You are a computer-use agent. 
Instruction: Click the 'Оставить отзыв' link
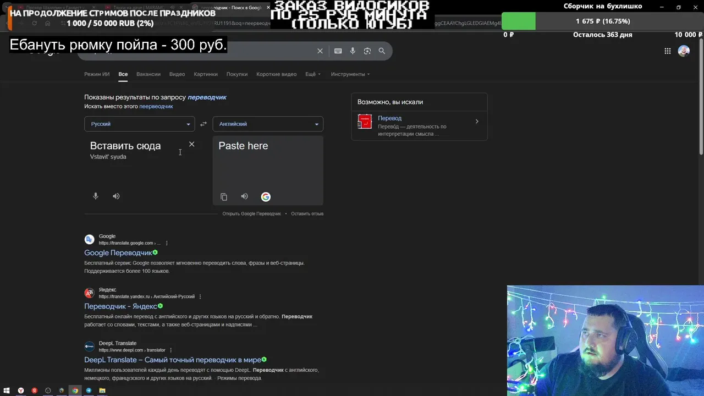(307, 213)
